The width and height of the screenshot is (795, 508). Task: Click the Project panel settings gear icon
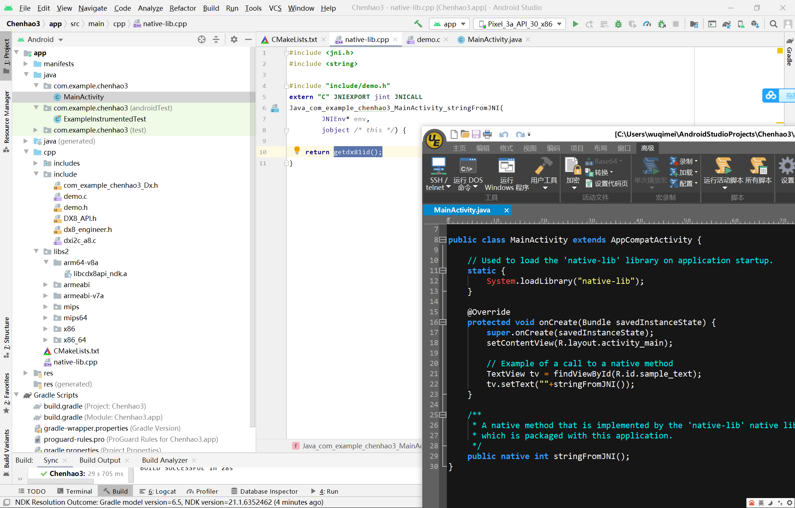[x=234, y=39]
